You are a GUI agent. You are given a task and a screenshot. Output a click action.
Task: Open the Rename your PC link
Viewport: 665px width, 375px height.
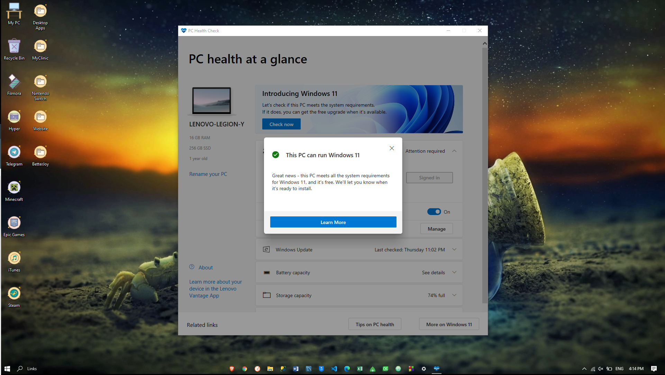(208, 174)
